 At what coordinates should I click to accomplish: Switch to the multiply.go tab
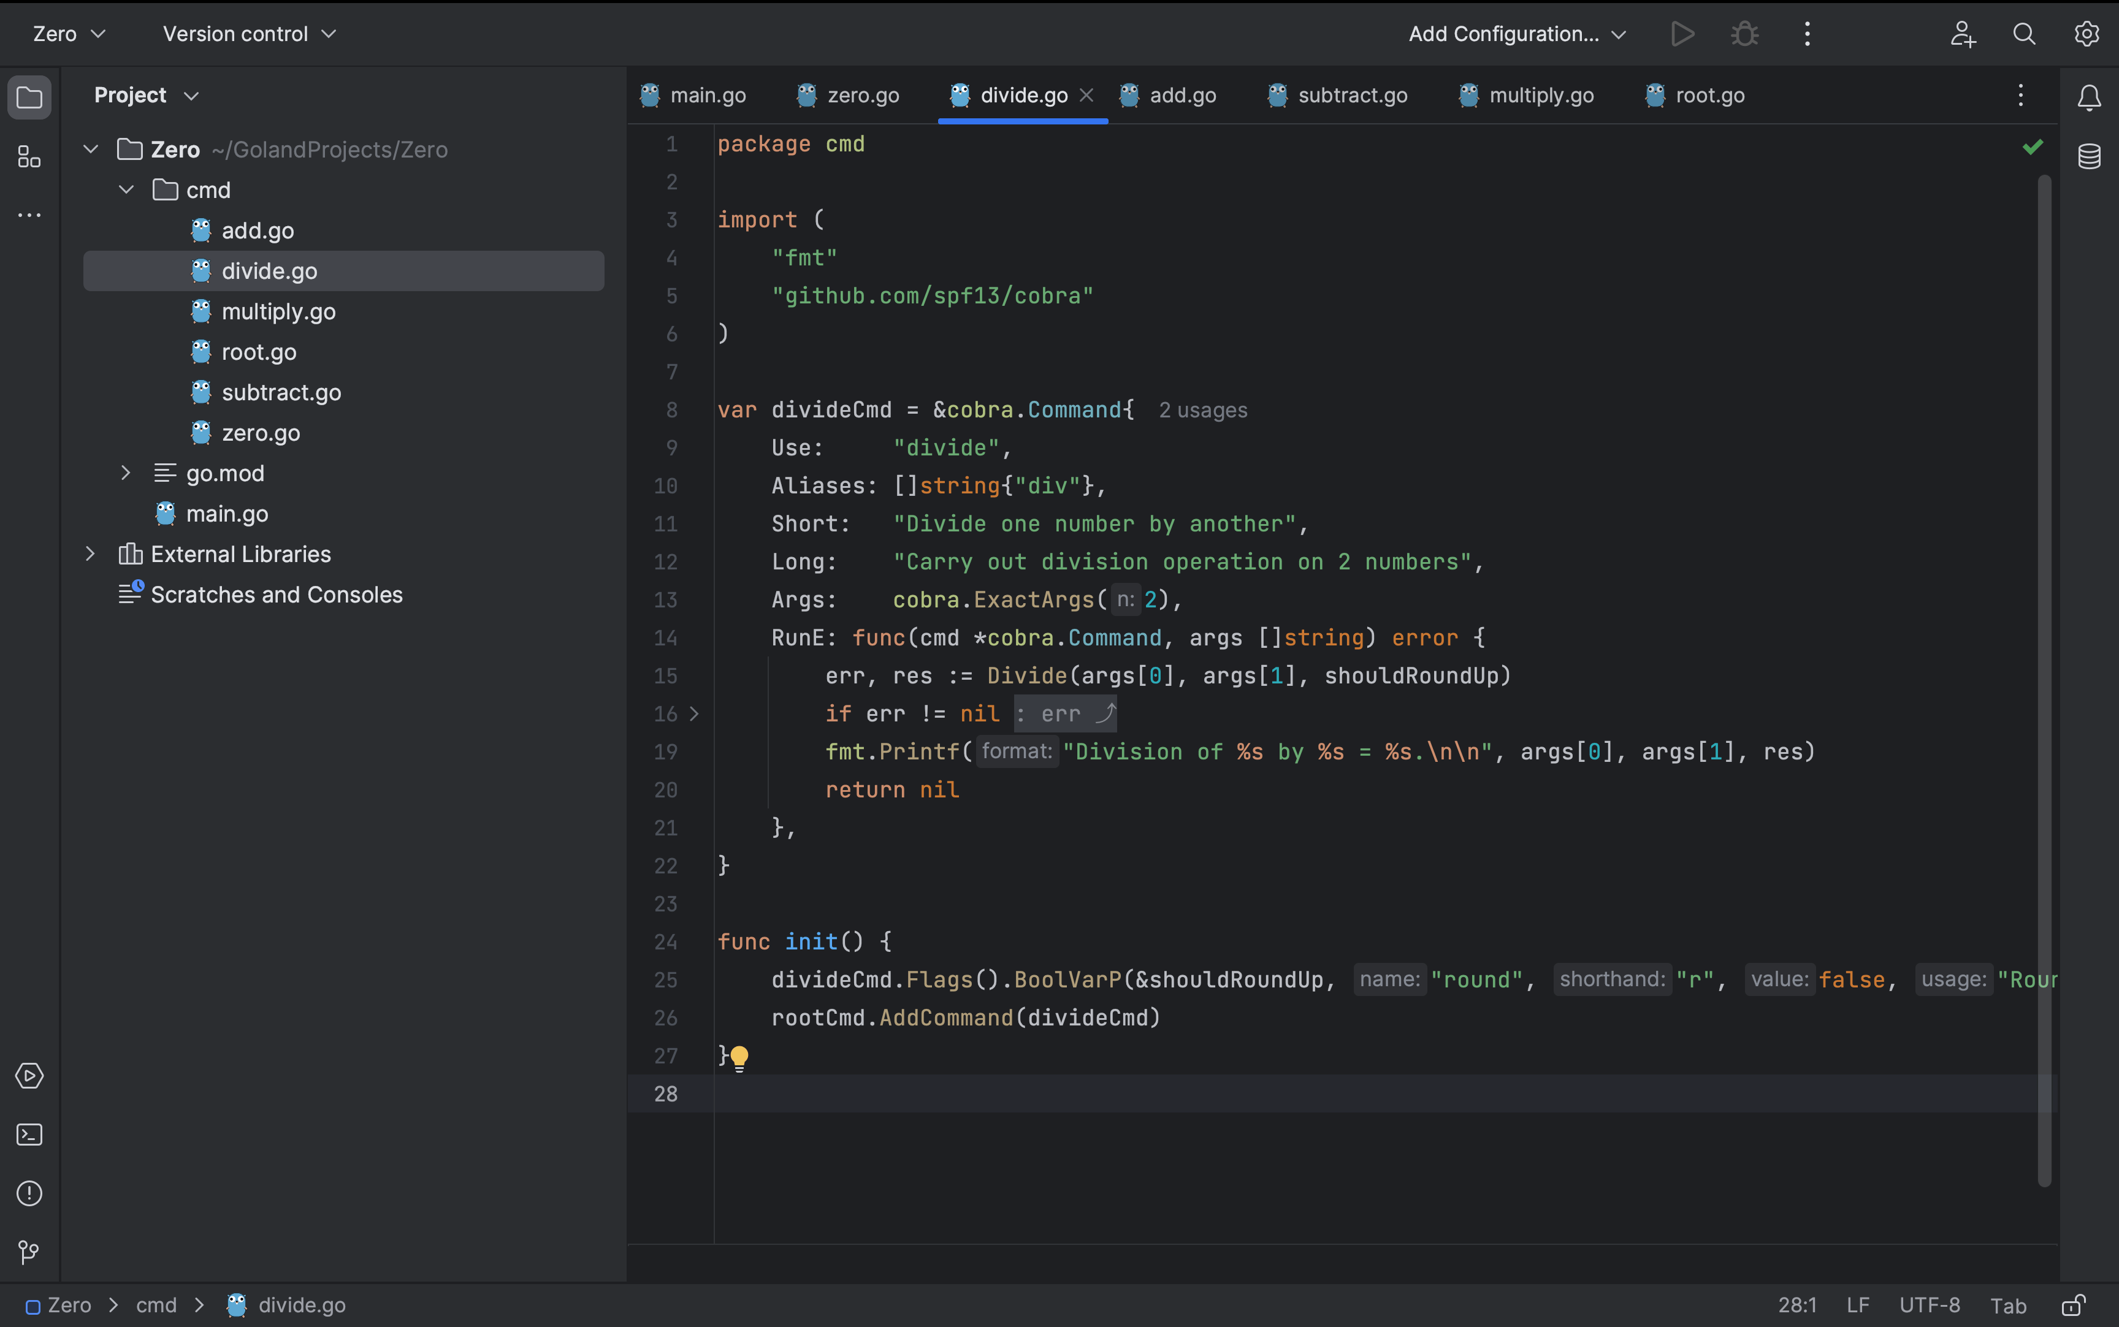[1525, 95]
